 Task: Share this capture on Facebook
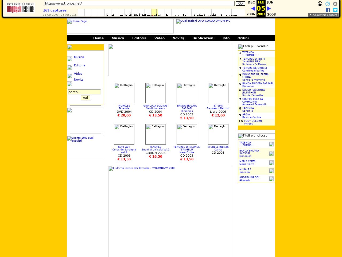(328, 10)
